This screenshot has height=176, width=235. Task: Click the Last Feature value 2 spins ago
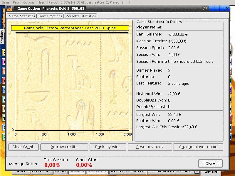(x=179, y=84)
